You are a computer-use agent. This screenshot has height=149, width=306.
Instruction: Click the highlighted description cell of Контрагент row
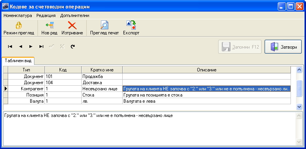(x=207, y=89)
